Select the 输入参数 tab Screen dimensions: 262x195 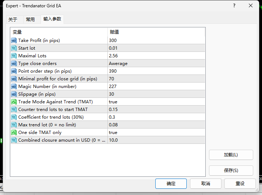(52, 19)
